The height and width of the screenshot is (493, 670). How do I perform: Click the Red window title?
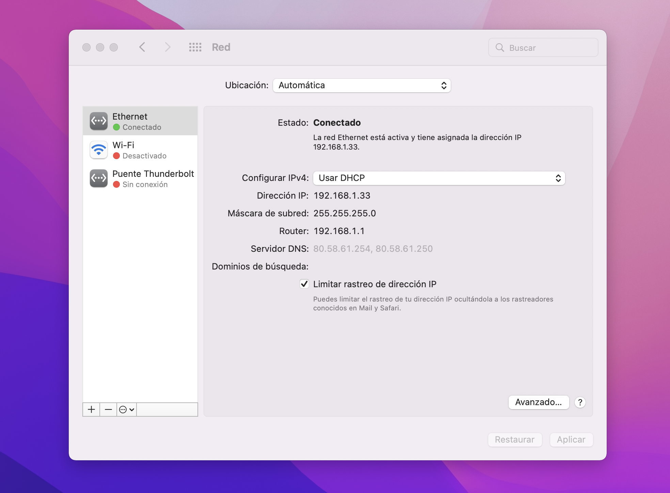tap(221, 47)
